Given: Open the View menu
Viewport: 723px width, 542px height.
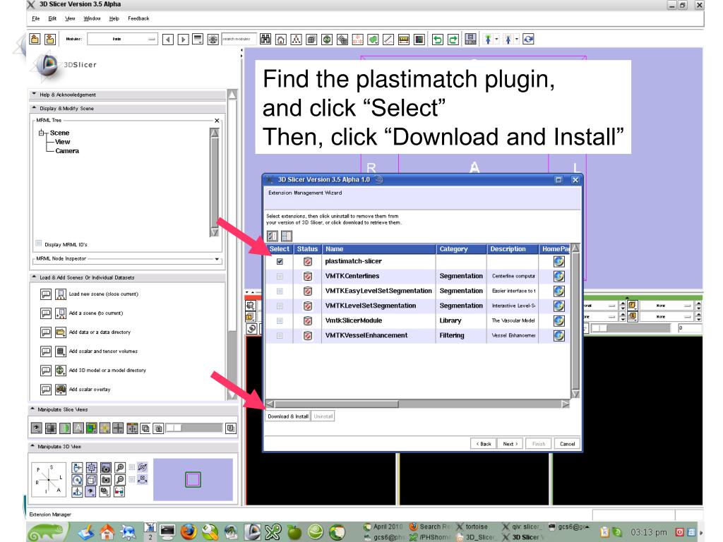Looking at the screenshot, I should point(70,18).
